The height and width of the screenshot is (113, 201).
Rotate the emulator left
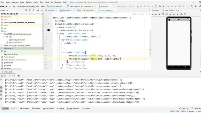click(163, 14)
